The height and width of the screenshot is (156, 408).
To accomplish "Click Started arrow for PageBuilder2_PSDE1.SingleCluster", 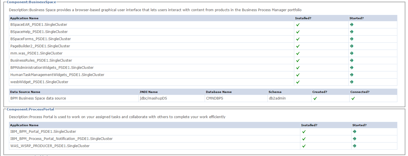I will [x=352, y=46].
